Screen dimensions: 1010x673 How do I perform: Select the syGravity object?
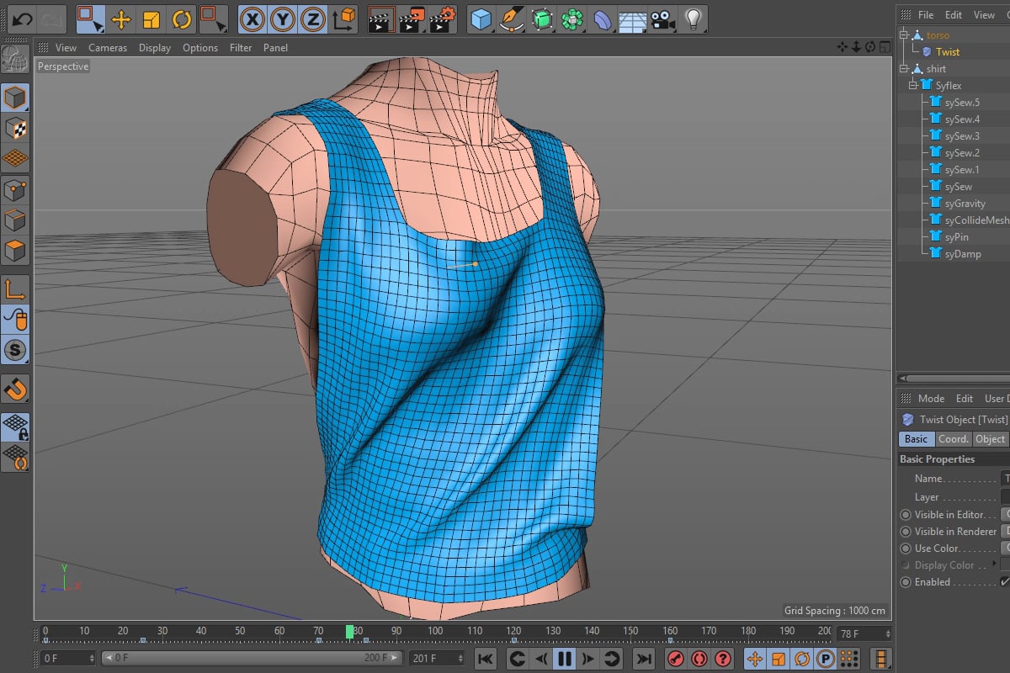coord(965,204)
